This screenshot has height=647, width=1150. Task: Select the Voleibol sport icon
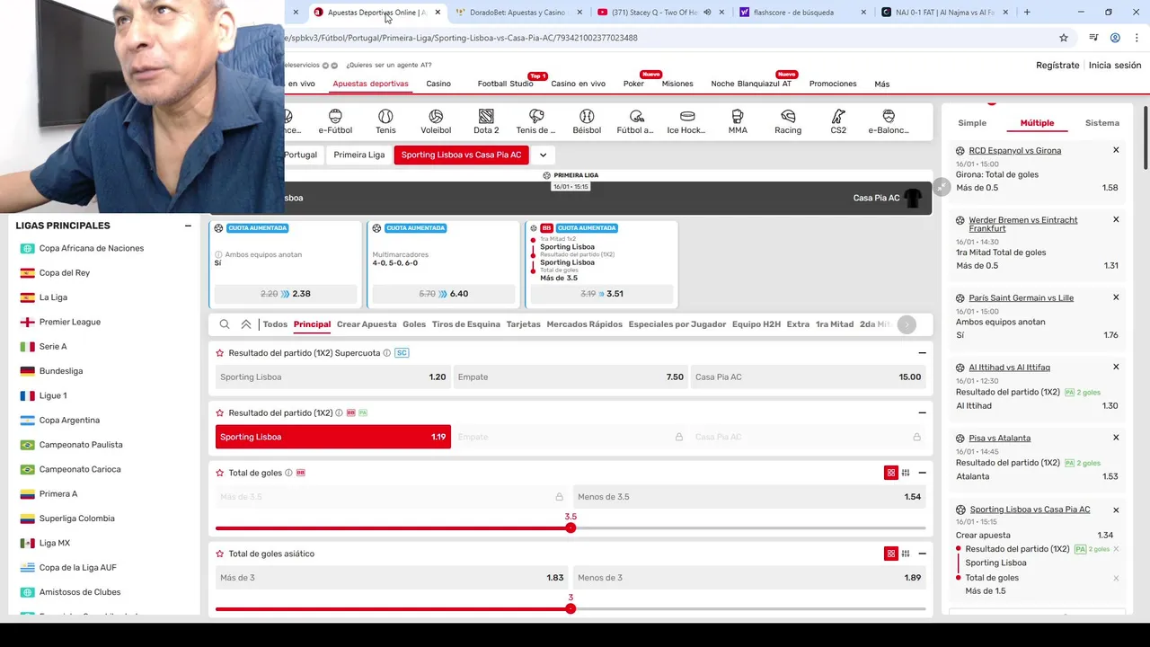(x=436, y=121)
